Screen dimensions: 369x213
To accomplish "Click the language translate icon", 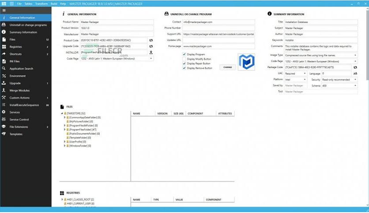I will [355, 73].
